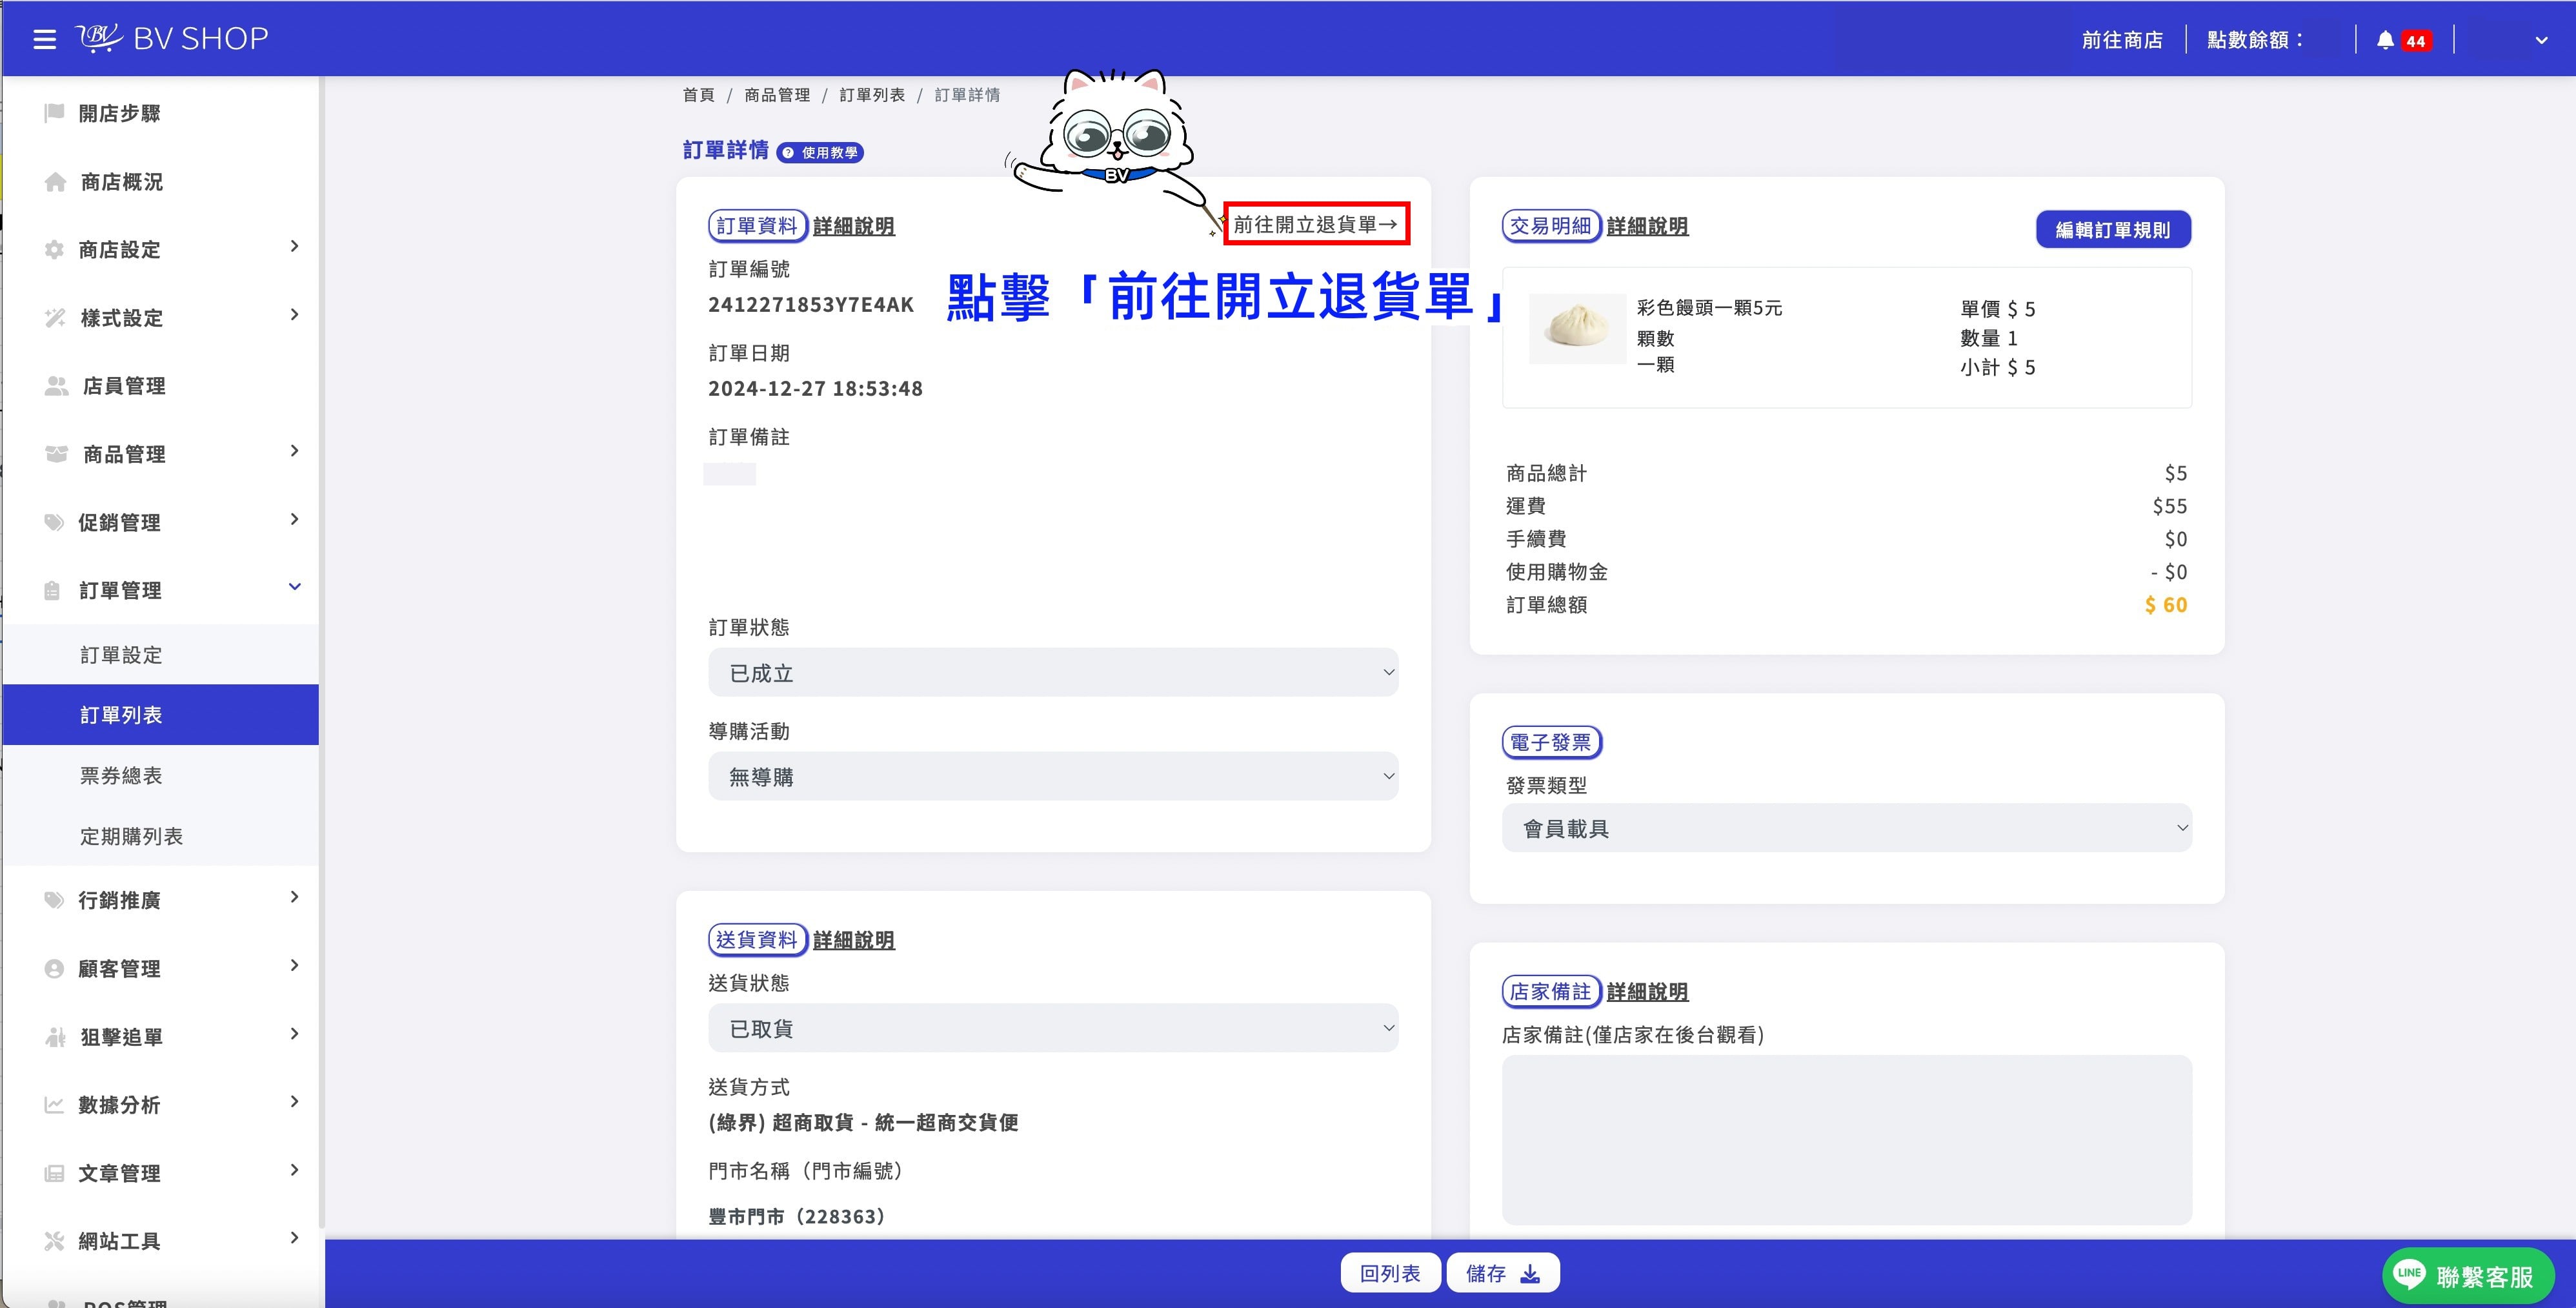Expand the 顧客管理 submenu chevron

click(294, 965)
